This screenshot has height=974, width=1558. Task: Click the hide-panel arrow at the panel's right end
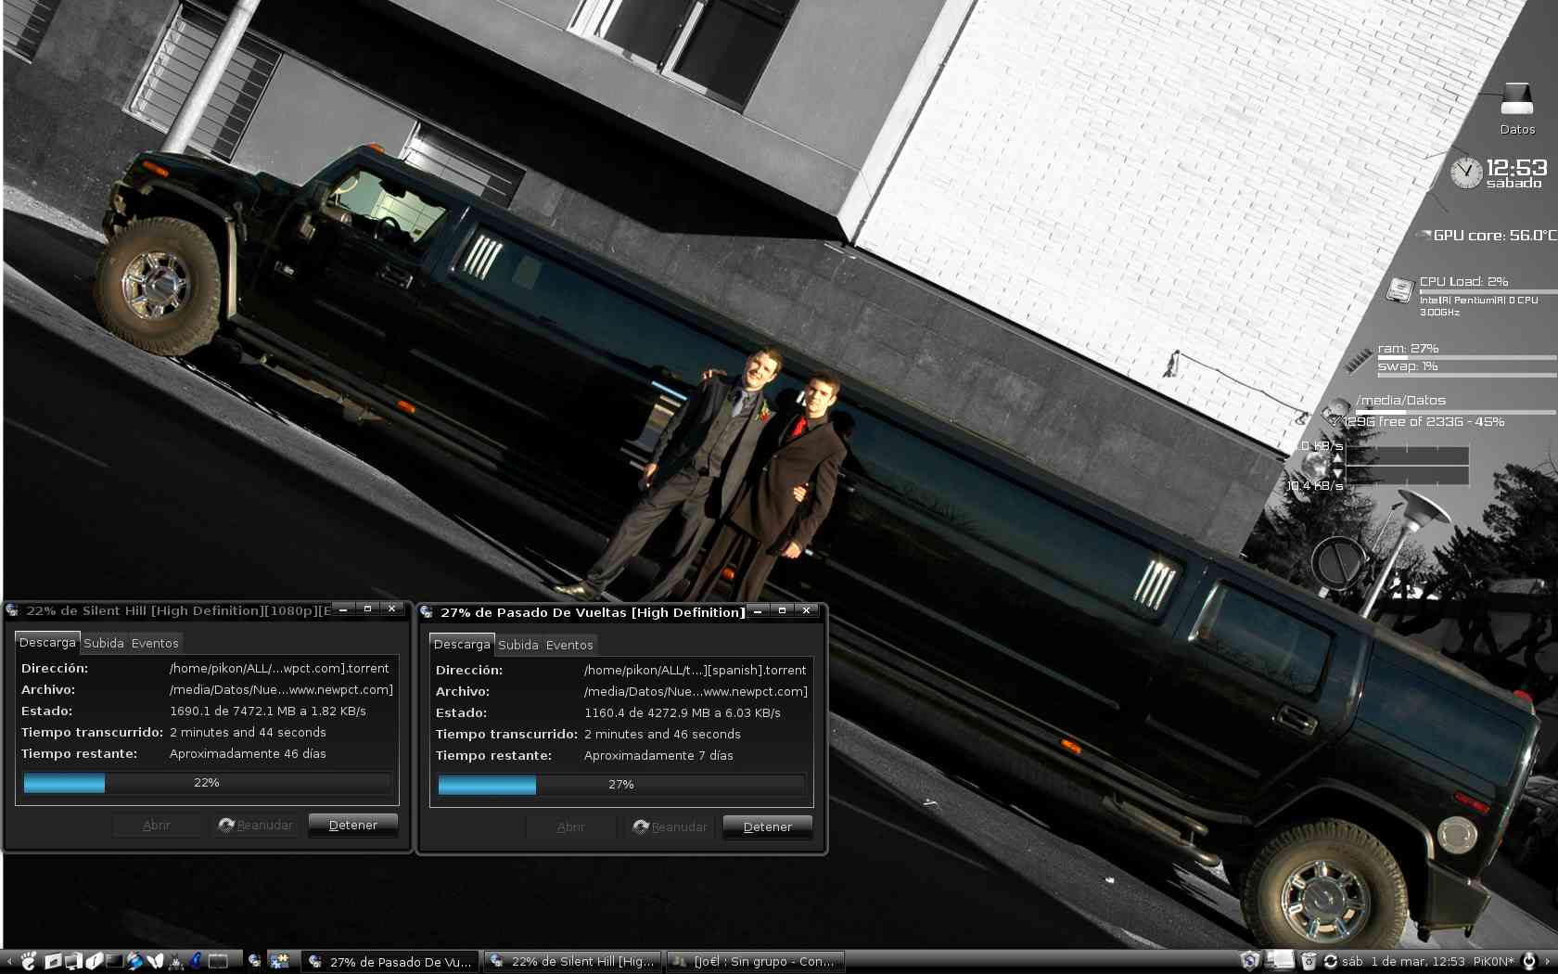(1549, 961)
